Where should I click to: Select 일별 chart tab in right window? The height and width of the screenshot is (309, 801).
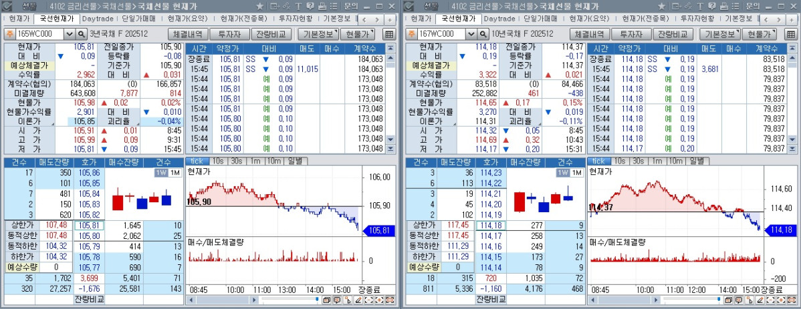coord(697,161)
